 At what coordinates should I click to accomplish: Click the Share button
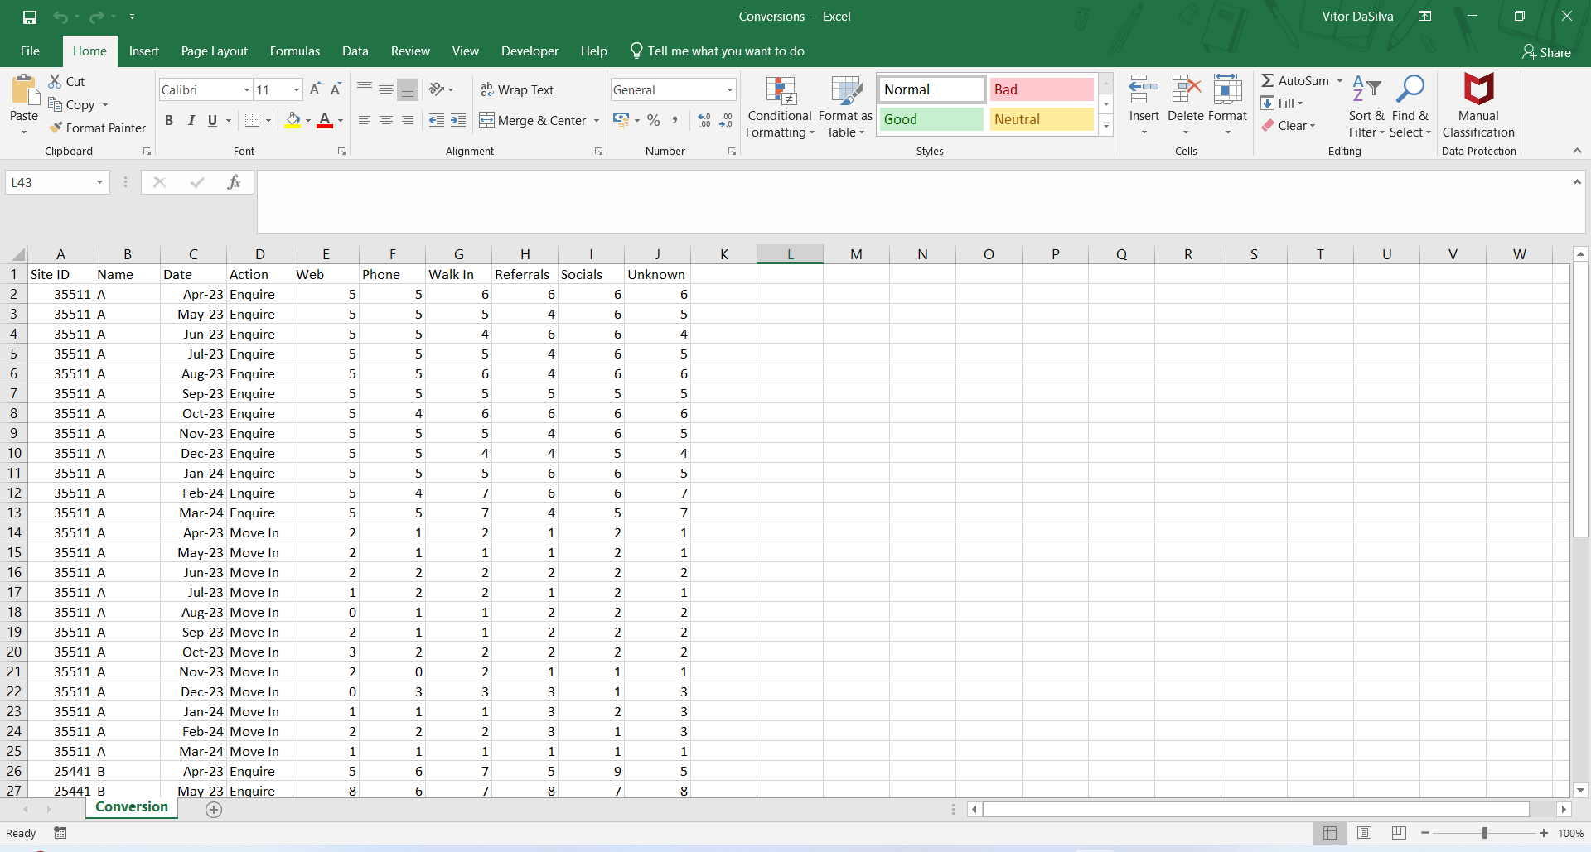pyautogui.click(x=1546, y=52)
